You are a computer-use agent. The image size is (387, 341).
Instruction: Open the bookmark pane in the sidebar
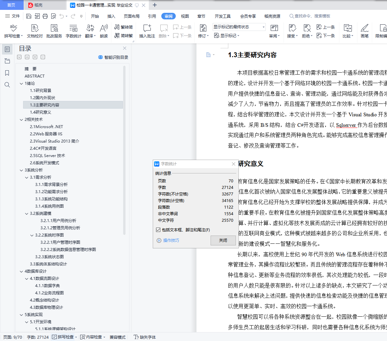(x=7, y=73)
